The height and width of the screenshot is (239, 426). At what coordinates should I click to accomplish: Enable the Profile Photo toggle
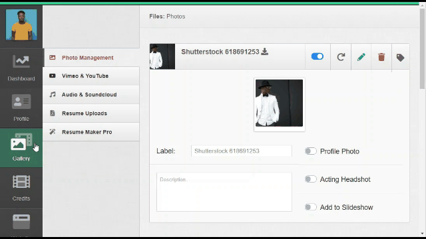pyautogui.click(x=311, y=151)
